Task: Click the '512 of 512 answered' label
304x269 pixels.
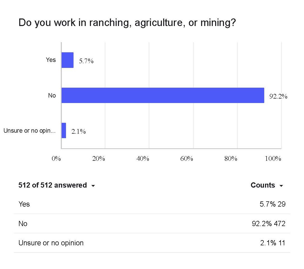Action: click(52, 185)
